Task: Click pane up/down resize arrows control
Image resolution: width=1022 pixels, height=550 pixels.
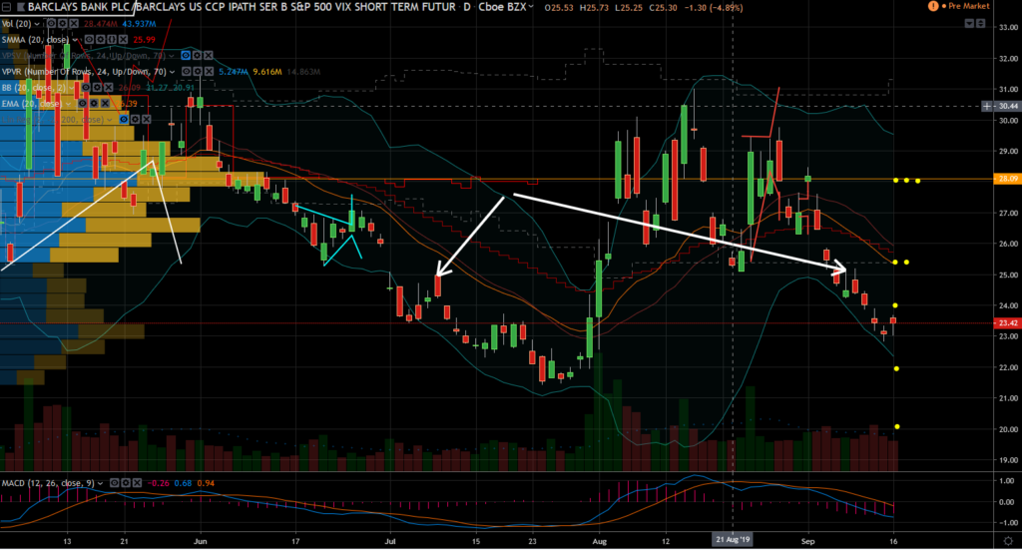Action: pyautogui.click(x=980, y=24)
